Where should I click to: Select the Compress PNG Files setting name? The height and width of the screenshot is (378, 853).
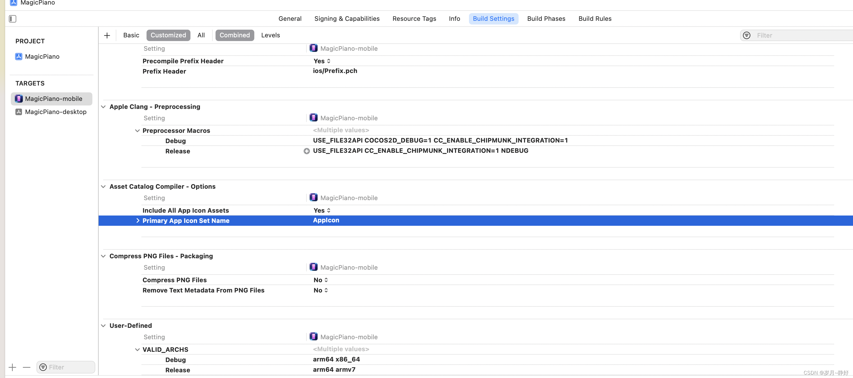174,280
